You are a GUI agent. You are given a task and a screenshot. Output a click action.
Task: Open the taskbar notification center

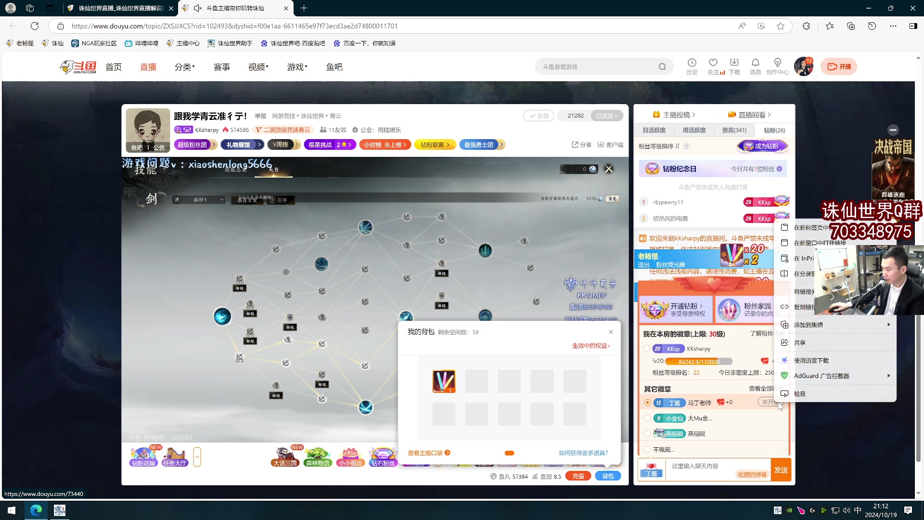click(x=908, y=510)
